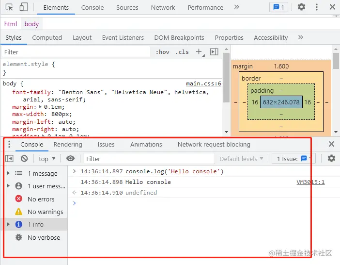The image size is (340, 265).
Task: Activate the inspect element picker icon
Action: click(9, 7)
